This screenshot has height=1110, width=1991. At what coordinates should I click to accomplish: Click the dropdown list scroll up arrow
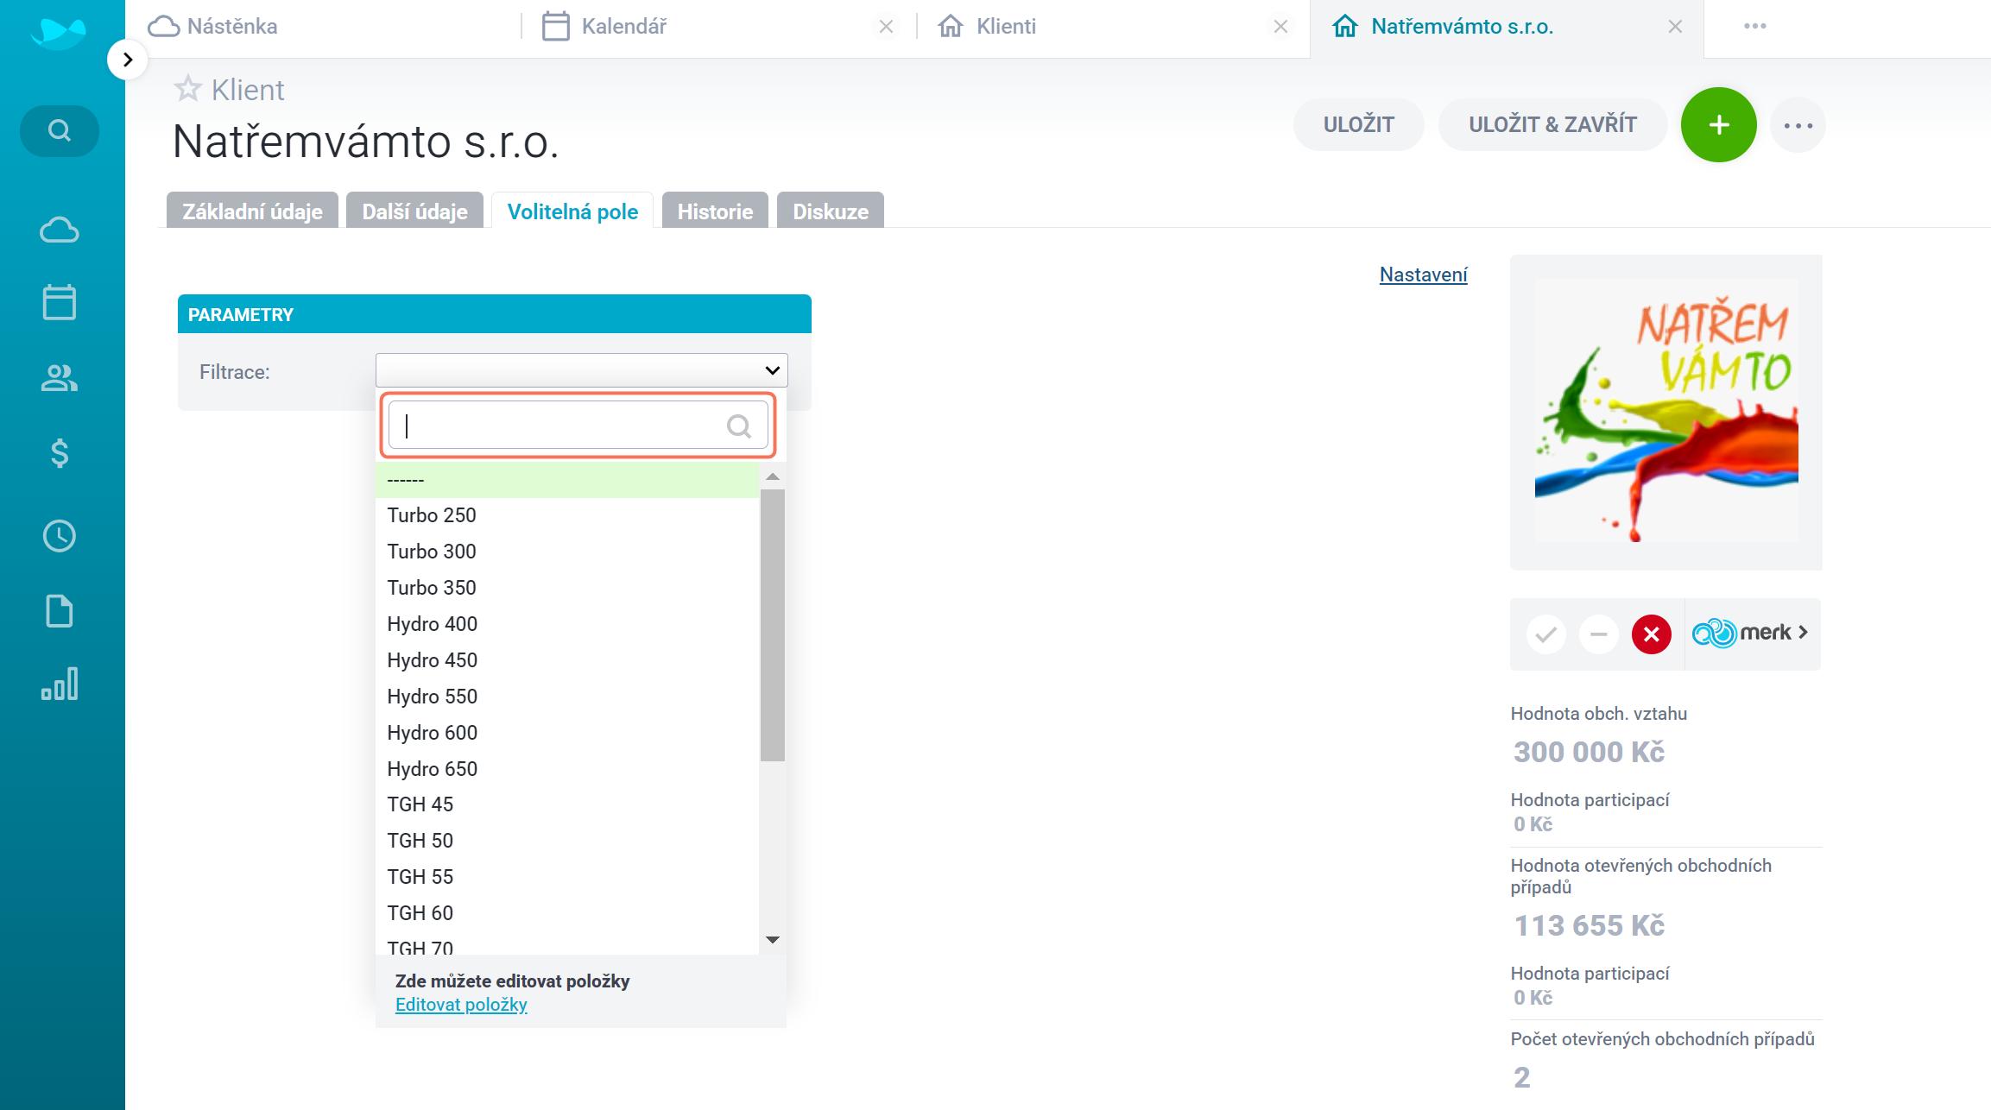pyautogui.click(x=773, y=476)
